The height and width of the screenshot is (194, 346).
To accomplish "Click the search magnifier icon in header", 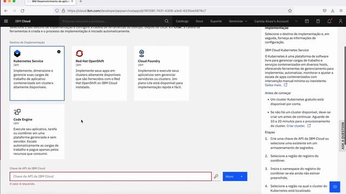I will pyautogui.click(x=167, y=21).
